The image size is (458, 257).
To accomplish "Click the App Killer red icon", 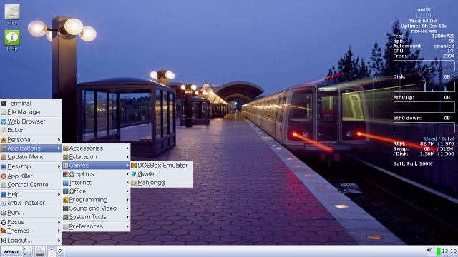I will [x=4, y=176].
